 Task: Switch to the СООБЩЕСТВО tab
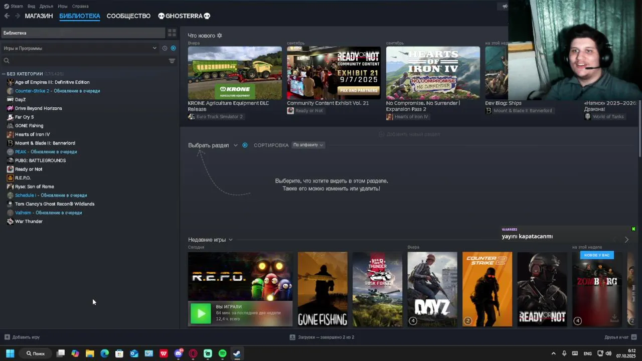128,16
